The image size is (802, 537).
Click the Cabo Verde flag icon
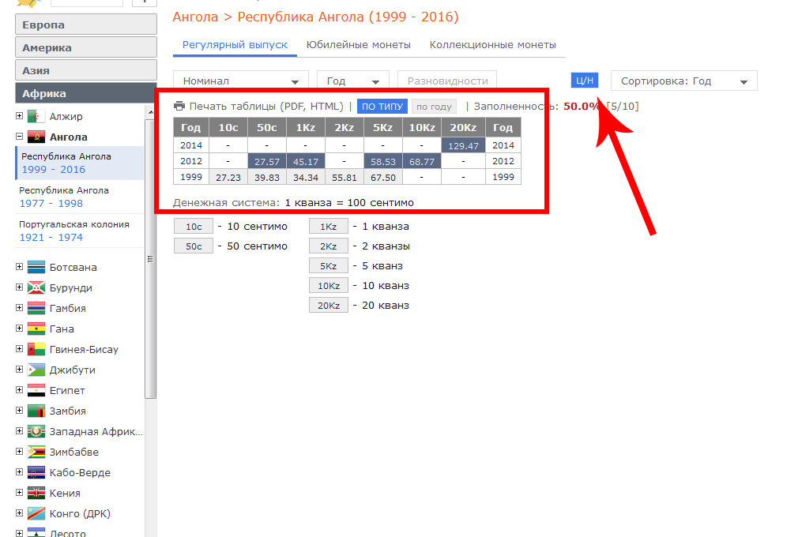[36, 472]
